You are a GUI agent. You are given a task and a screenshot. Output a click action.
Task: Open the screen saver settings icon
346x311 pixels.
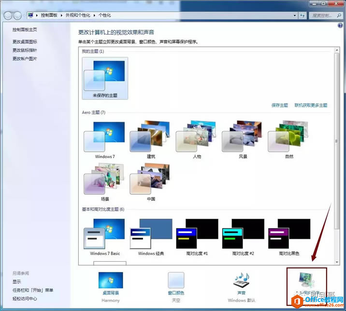pyautogui.click(x=306, y=281)
